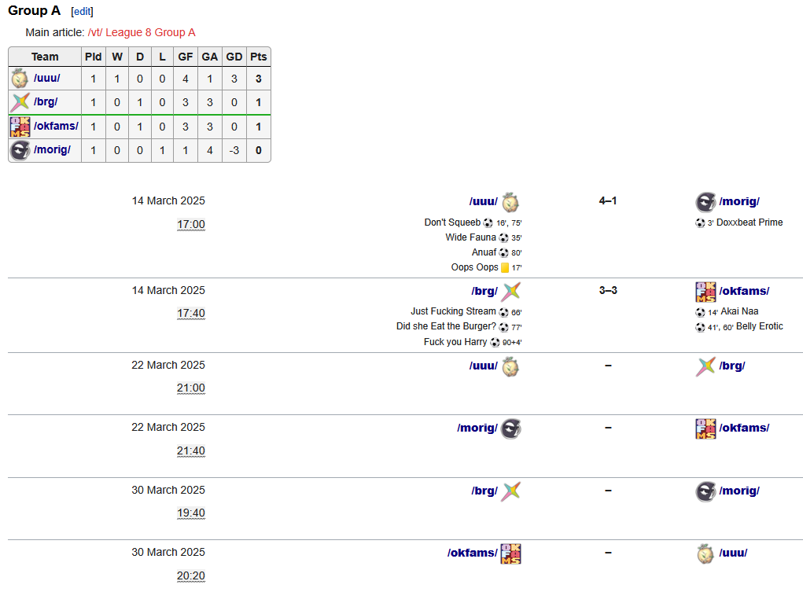
Task: Click the /brg/ logo in 30 March 19:40 match
Action: (511, 491)
